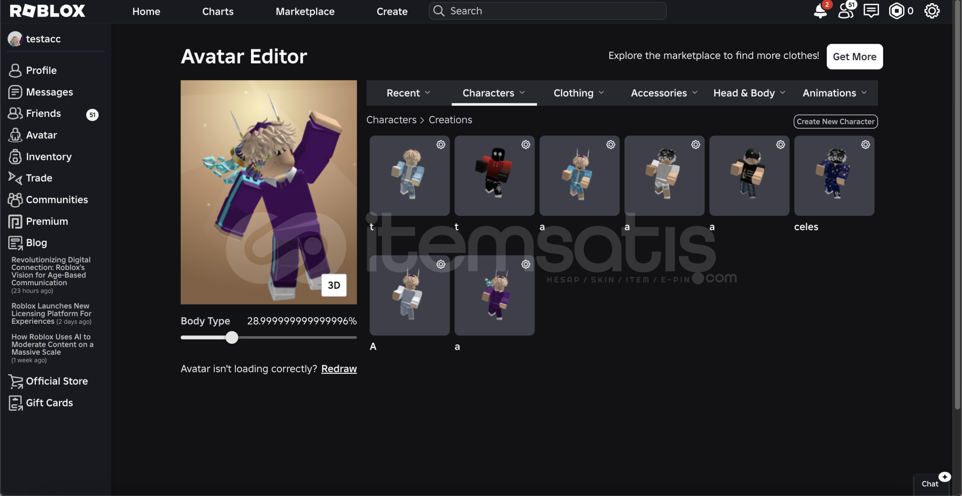Viewport: 962px width, 496px height.
Task: Open Premium from the sidebar
Action: pos(39,221)
